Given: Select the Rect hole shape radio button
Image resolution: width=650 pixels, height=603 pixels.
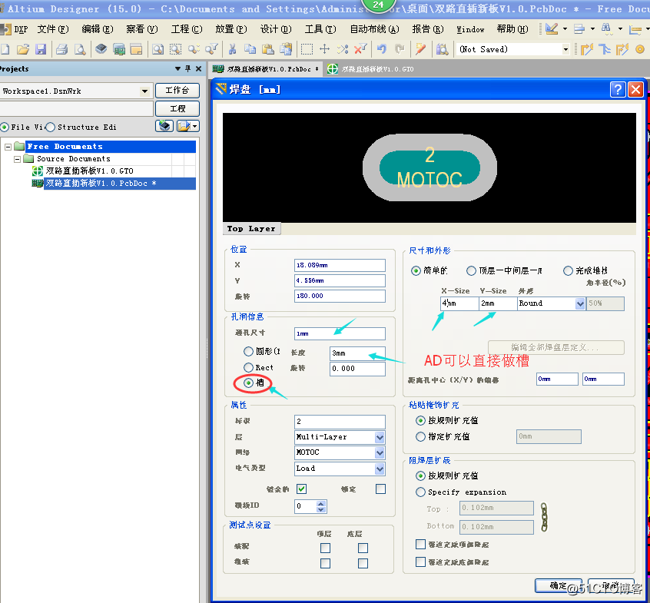Looking at the screenshot, I should point(248,367).
